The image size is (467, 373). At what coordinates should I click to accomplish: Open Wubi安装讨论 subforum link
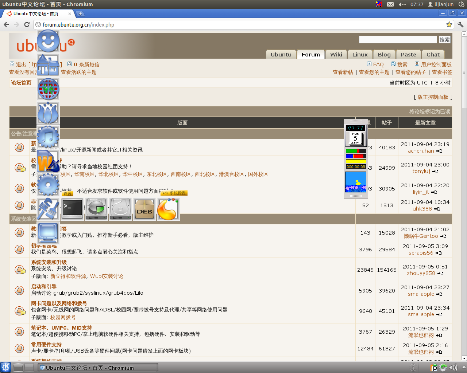[107, 276]
